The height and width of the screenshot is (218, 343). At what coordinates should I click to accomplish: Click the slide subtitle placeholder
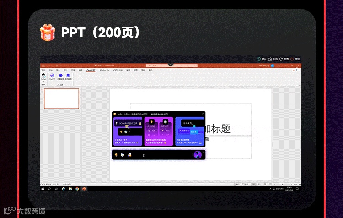[x=228, y=147]
